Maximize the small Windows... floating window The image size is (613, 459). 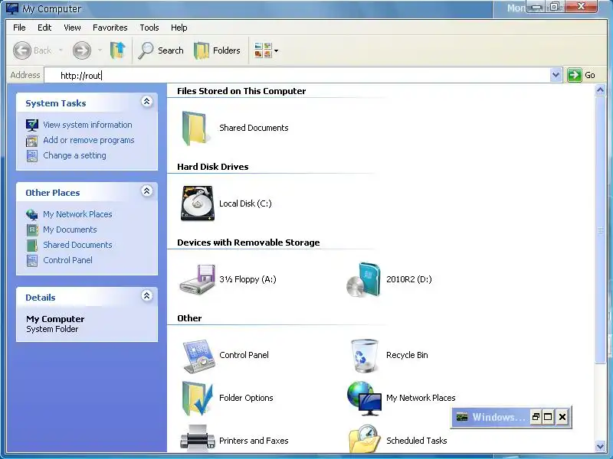[x=548, y=417]
